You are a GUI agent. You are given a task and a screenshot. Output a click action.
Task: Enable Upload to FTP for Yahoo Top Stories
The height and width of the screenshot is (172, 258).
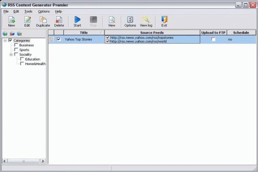(x=213, y=39)
